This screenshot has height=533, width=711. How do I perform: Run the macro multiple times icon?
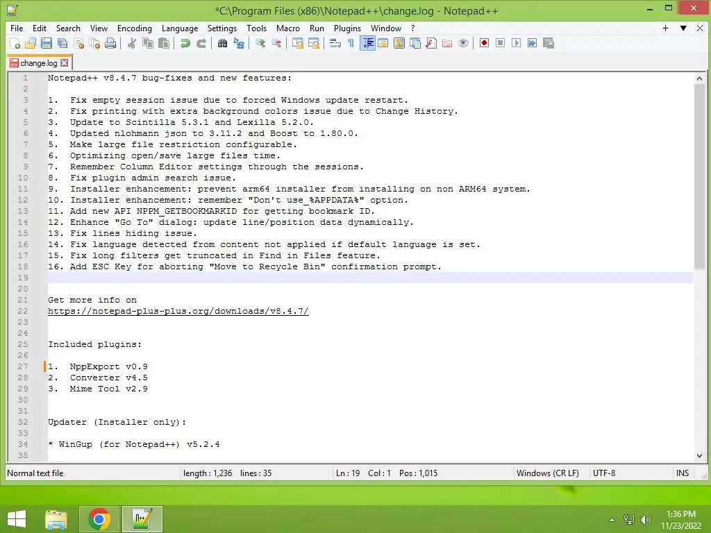tap(532, 43)
